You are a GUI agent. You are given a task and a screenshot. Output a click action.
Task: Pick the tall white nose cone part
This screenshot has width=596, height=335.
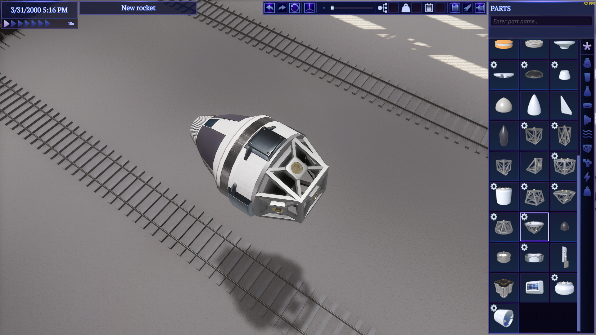click(534, 105)
